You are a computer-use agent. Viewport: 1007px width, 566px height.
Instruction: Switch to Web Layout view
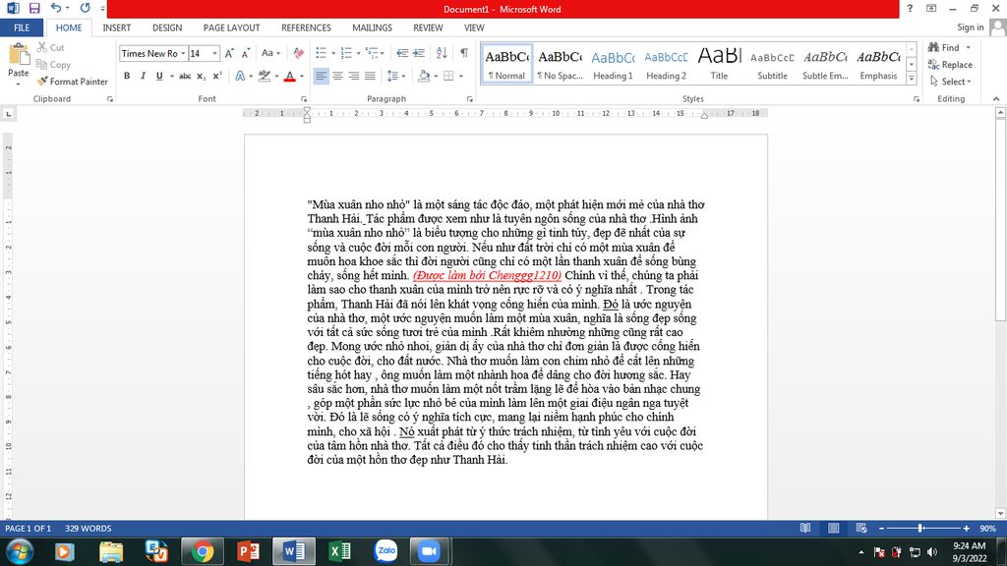[x=861, y=528]
